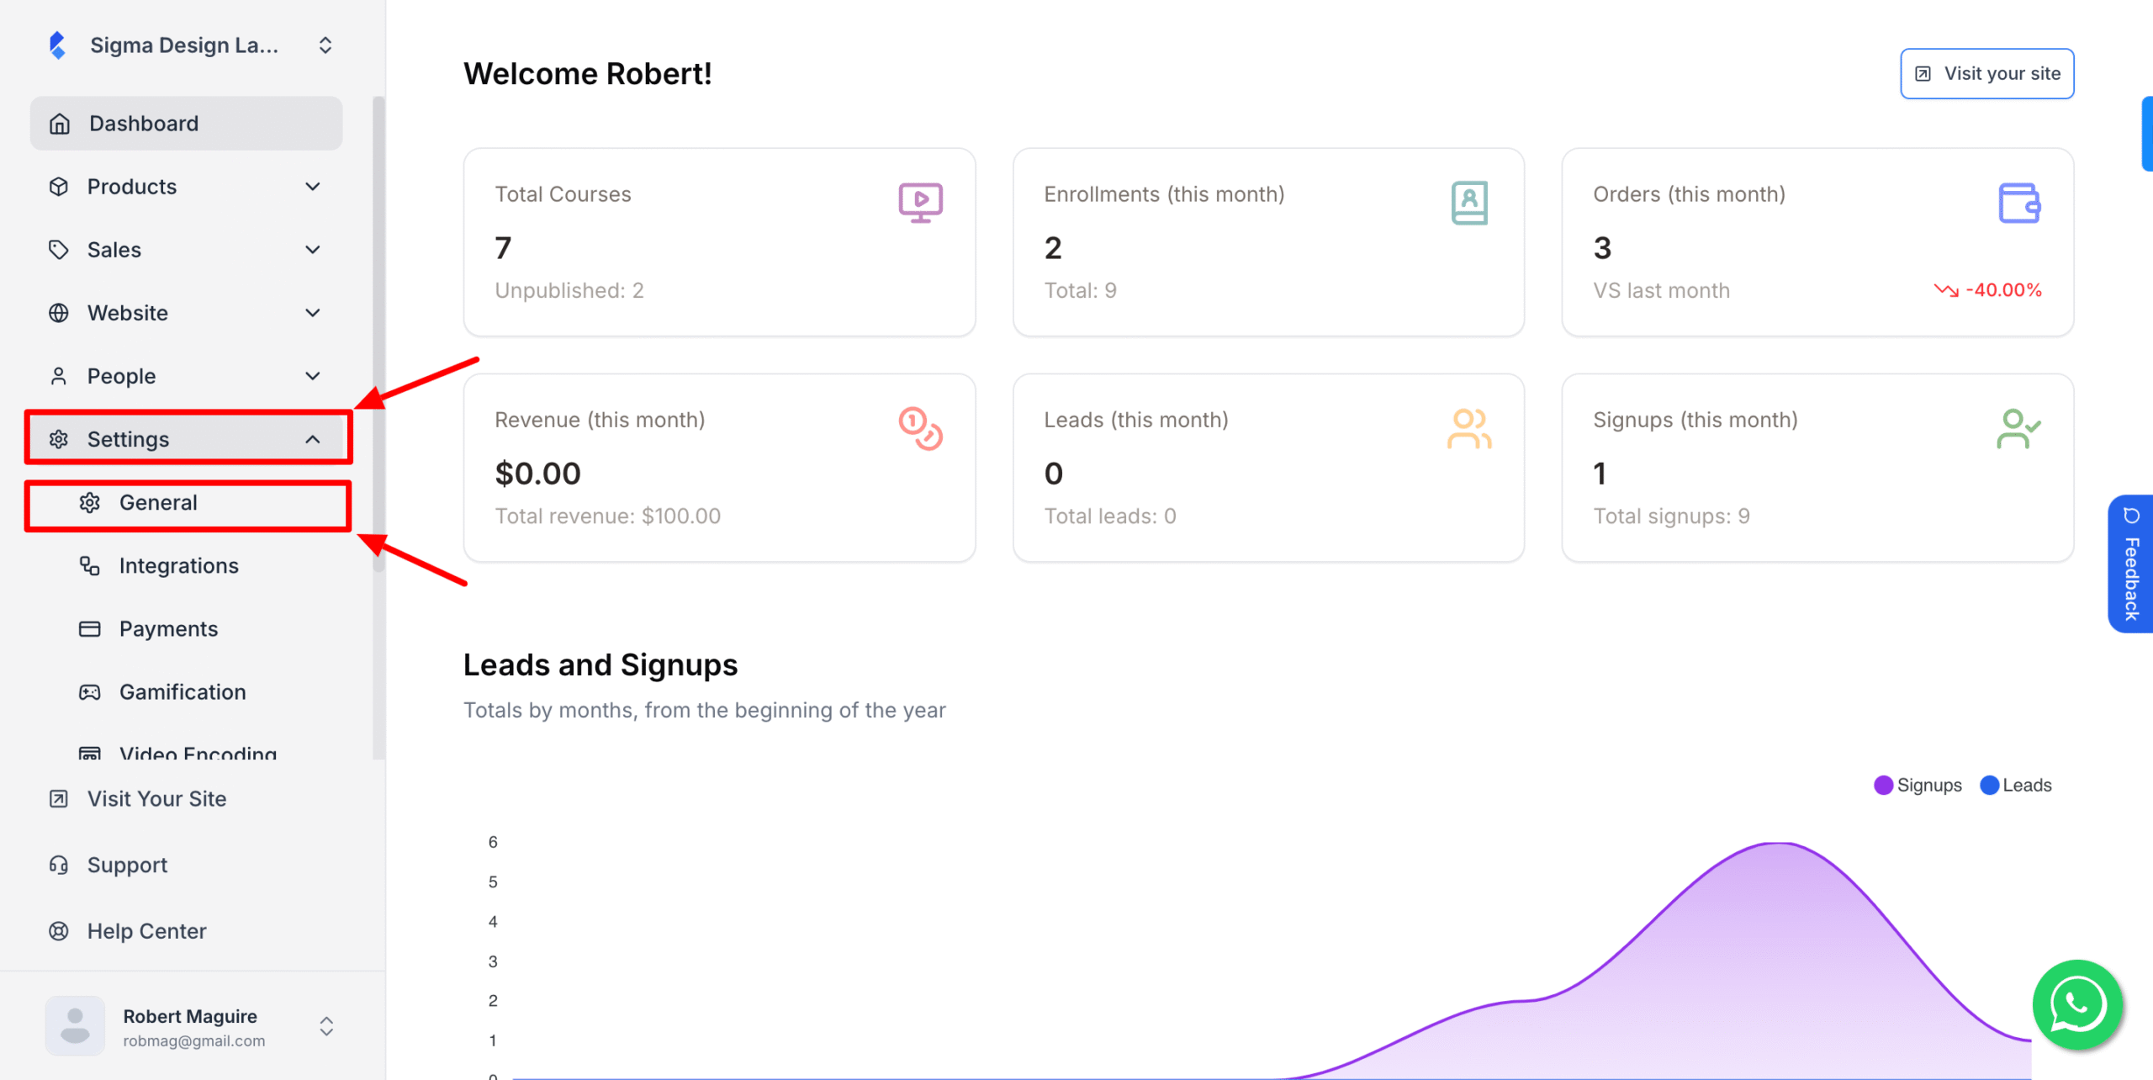Click the Signups user-check icon
The image size is (2153, 1080).
[2018, 429]
